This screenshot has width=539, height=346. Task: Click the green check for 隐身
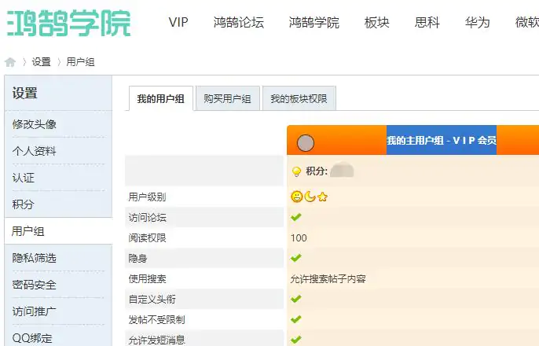296,258
